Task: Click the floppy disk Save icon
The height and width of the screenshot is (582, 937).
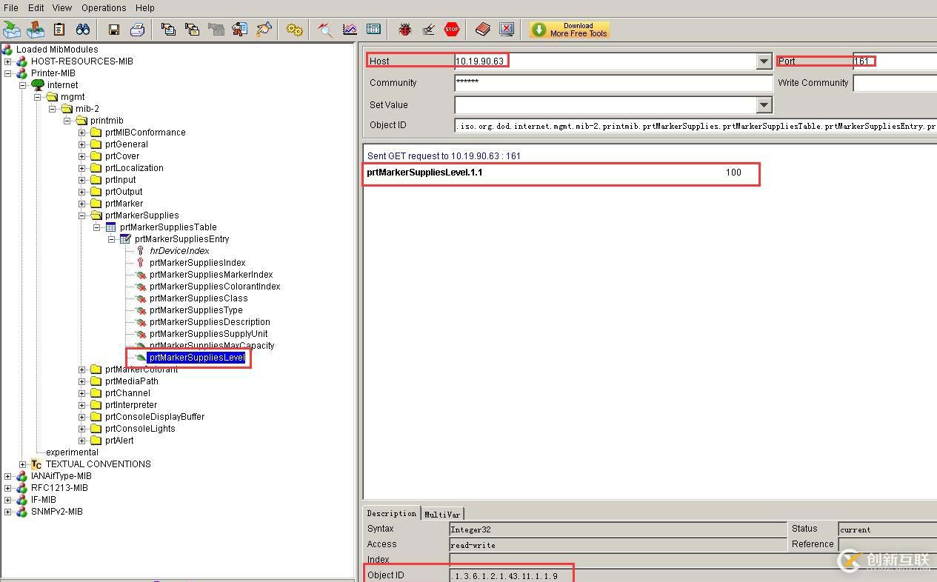Action: [113, 30]
